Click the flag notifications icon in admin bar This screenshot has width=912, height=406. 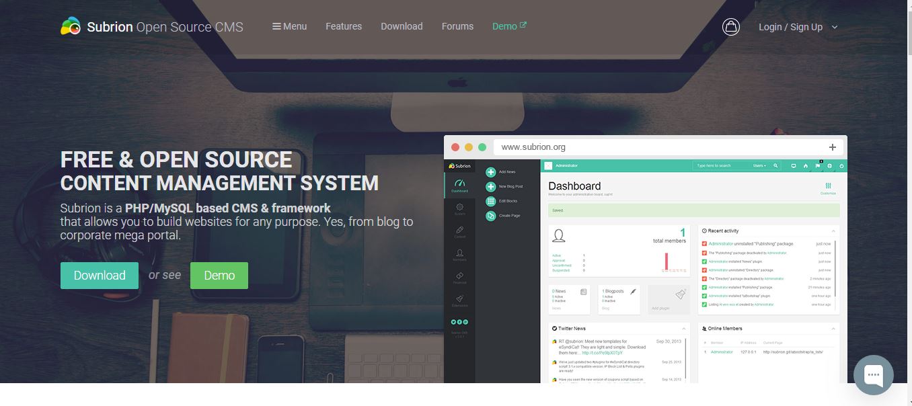[818, 165]
